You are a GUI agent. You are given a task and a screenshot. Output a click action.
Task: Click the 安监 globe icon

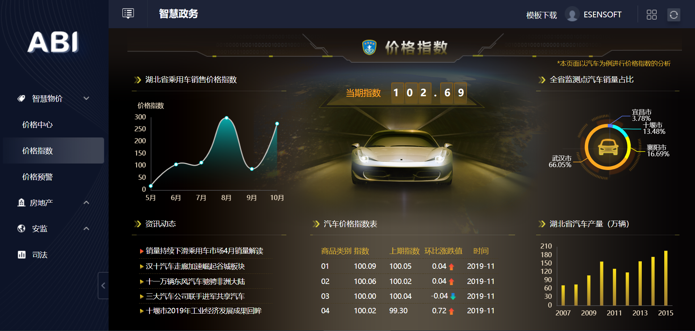(21, 228)
